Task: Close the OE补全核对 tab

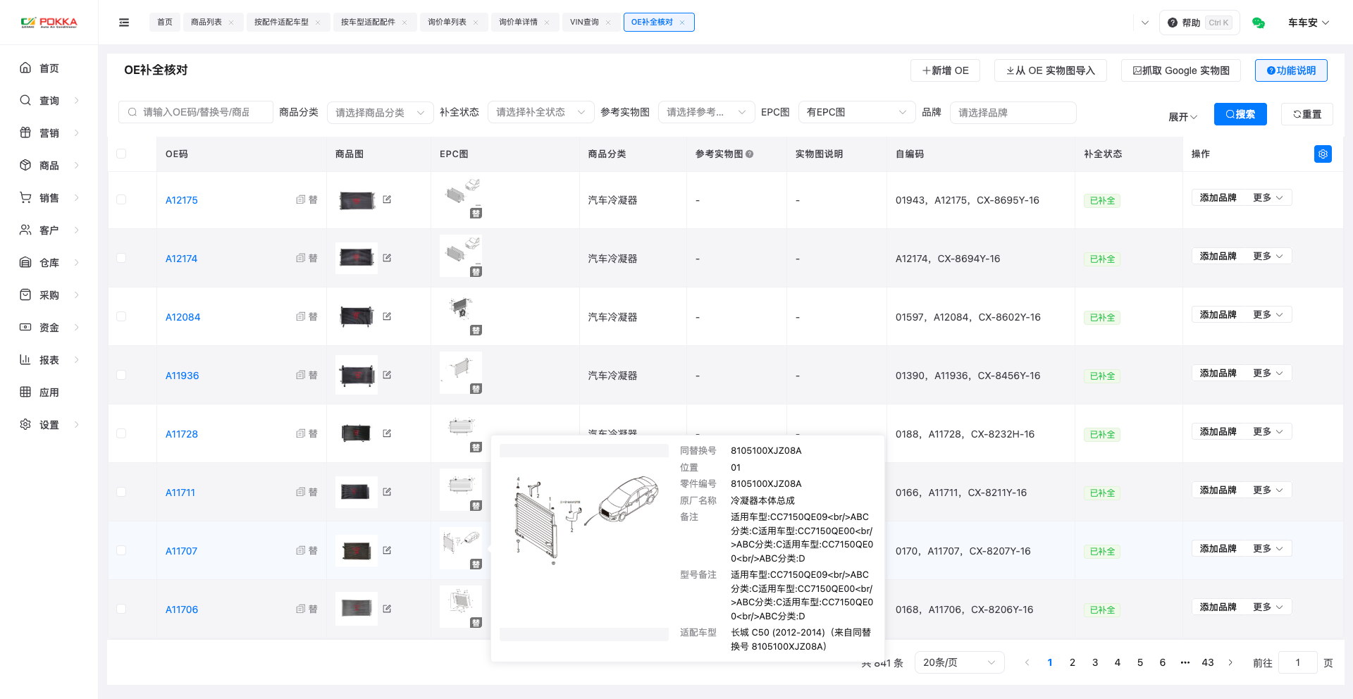Action: point(682,23)
